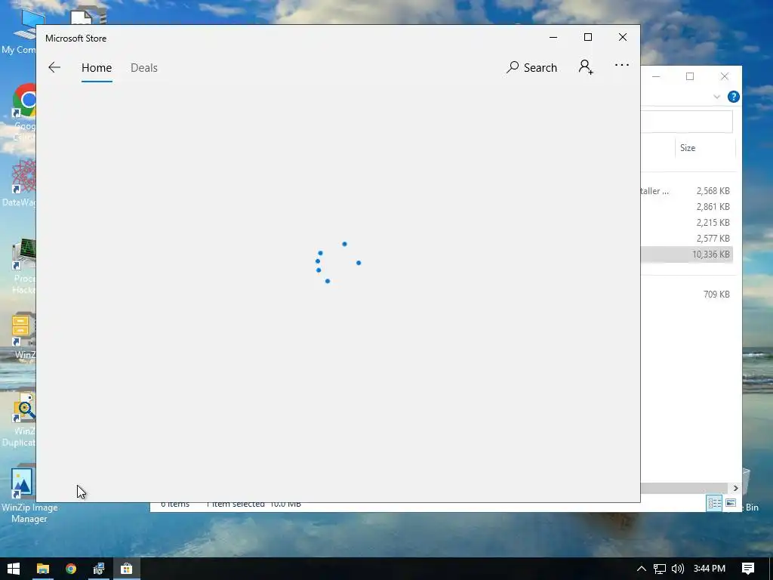773x580 pixels.
Task: Close the File Explorer window
Action: (724, 76)
